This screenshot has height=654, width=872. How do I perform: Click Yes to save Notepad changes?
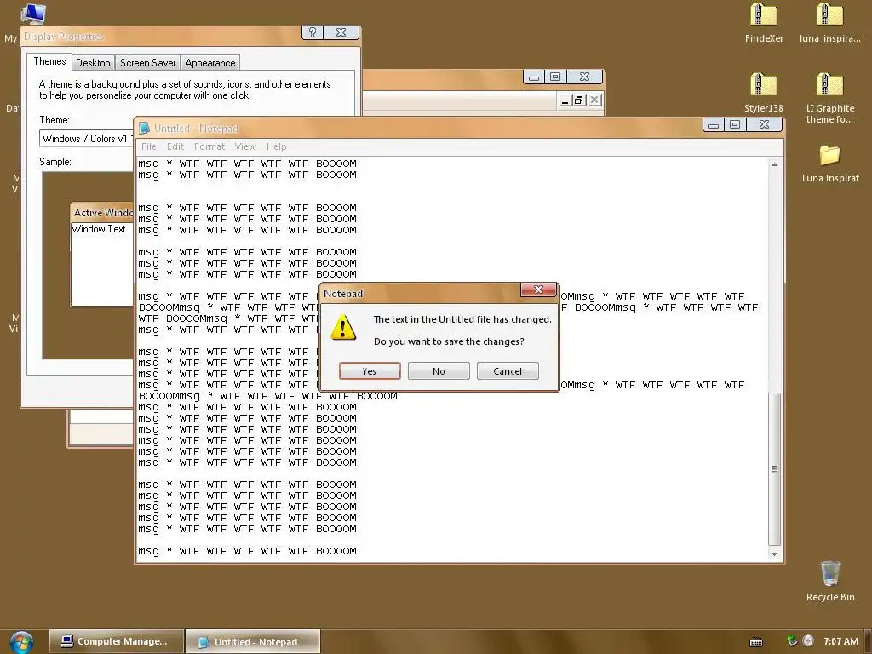pyautogui.click(x=370, y=371)
